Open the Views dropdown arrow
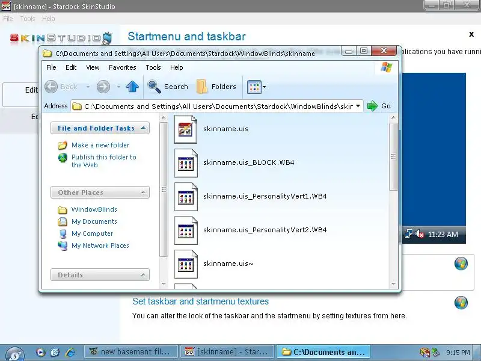Screen dimensions: 481x361 264,87
